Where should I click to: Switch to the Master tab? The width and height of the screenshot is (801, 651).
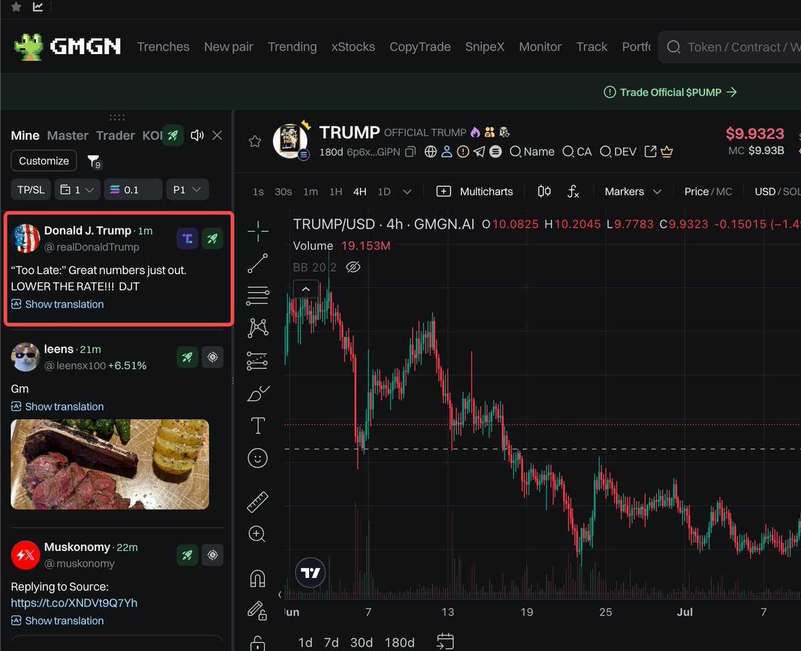[67, 136]
